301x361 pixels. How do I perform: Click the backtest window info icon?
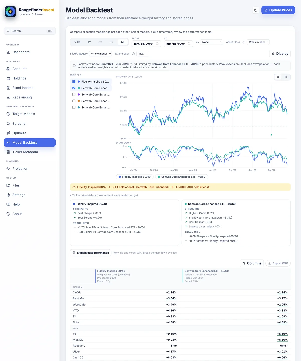point(74,66)
